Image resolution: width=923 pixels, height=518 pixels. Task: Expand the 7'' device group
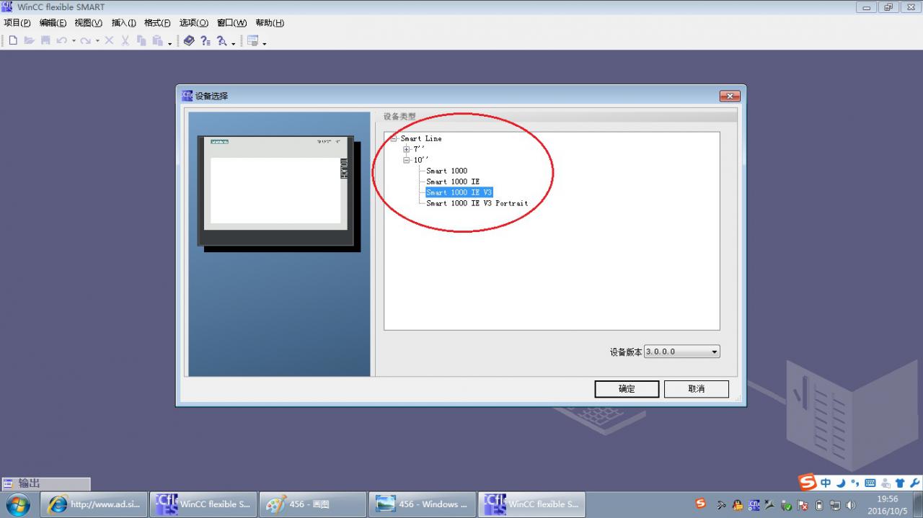click(x=407, y=149)
